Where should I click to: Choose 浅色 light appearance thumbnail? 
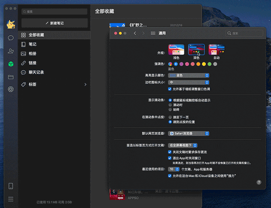point(176,50)
